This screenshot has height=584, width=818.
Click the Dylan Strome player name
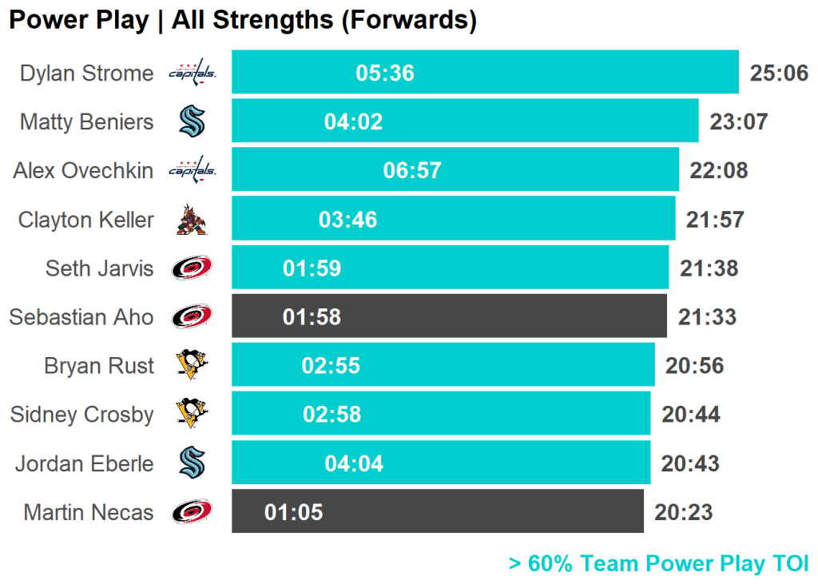point(86,73)
